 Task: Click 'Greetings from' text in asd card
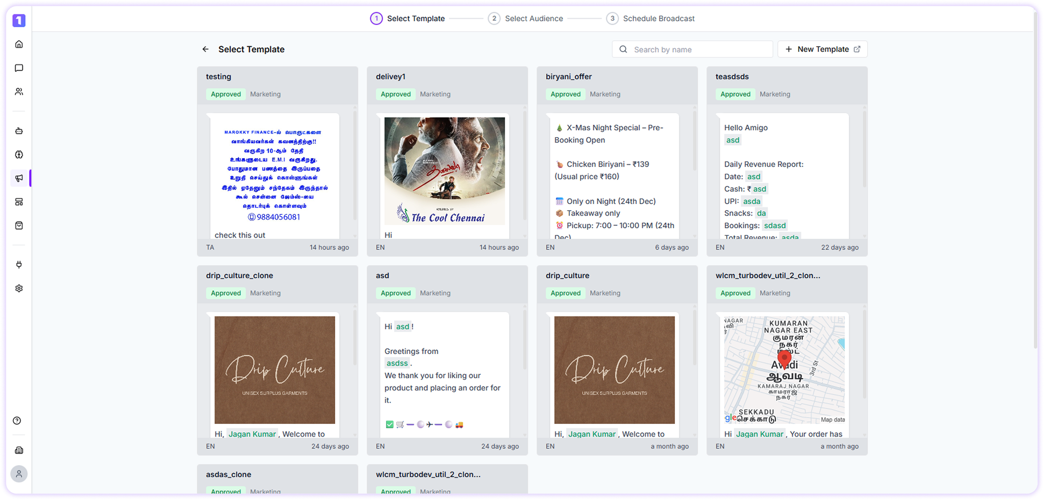(411, 351)
